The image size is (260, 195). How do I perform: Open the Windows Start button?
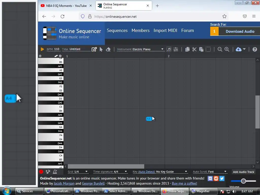pyautogui.click(x=7, y=191)
